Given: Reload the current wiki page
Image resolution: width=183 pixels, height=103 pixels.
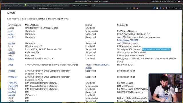Looking at the screenshot, I should tap(9, 8).
